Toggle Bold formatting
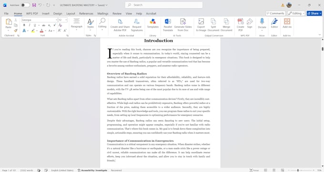Image resolution: width=324 pixels, height=172 pixels. tap(24, 25)
